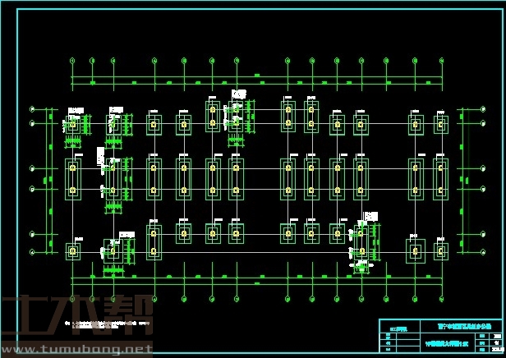Select the bottom-left column grid axis bubble
506x358 pixels.
[x=73, y=297]
